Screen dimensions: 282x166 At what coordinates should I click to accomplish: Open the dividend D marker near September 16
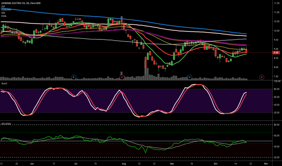189,77
